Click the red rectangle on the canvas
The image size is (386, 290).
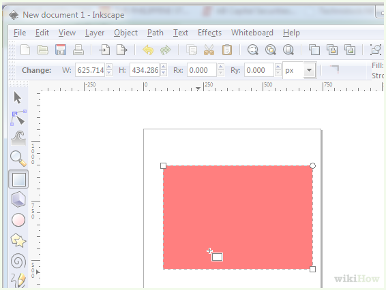(238, 218)
